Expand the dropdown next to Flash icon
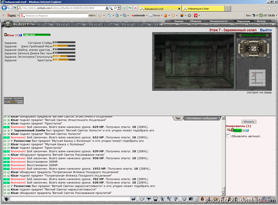The image size is (278, 205). click(199, 15)
